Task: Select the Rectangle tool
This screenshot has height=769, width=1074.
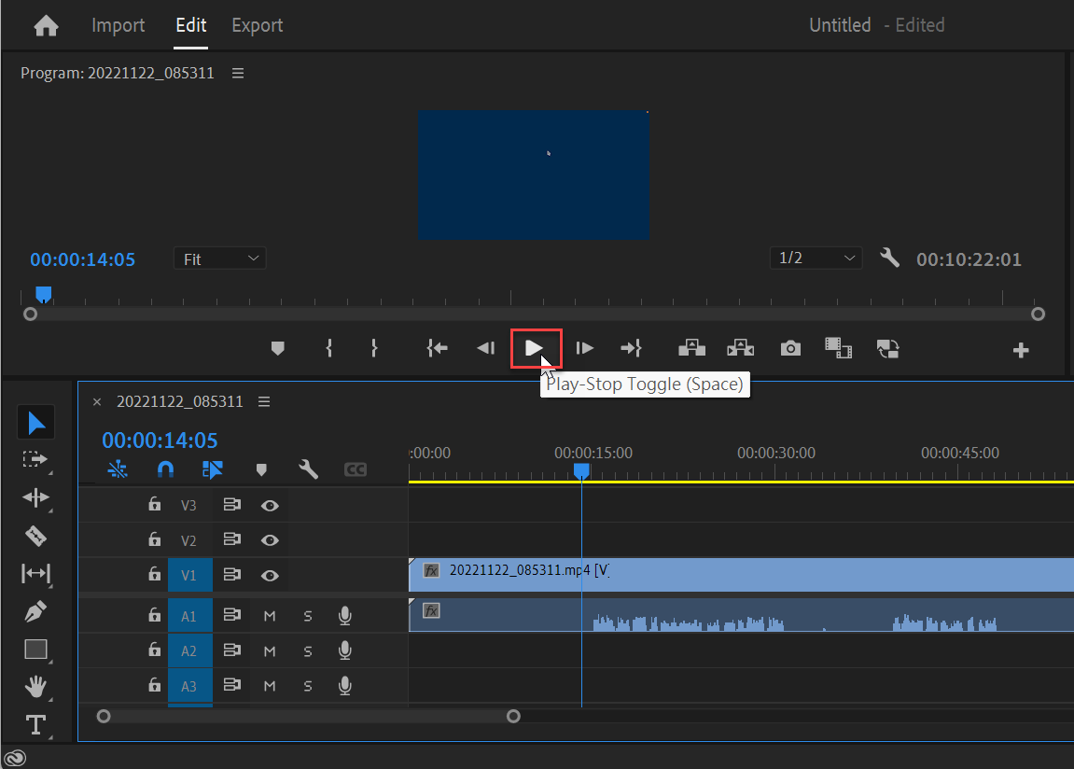Action: [x=35, y=650]
